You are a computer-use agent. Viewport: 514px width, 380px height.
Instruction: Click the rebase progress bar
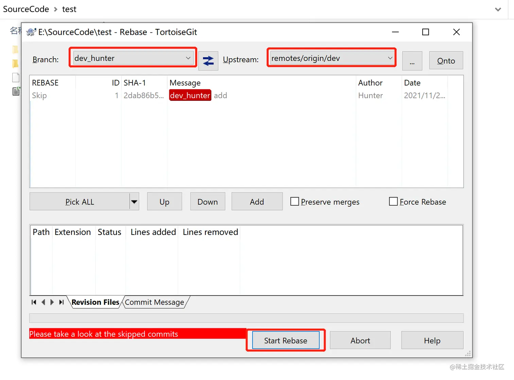tap(246, 318)
